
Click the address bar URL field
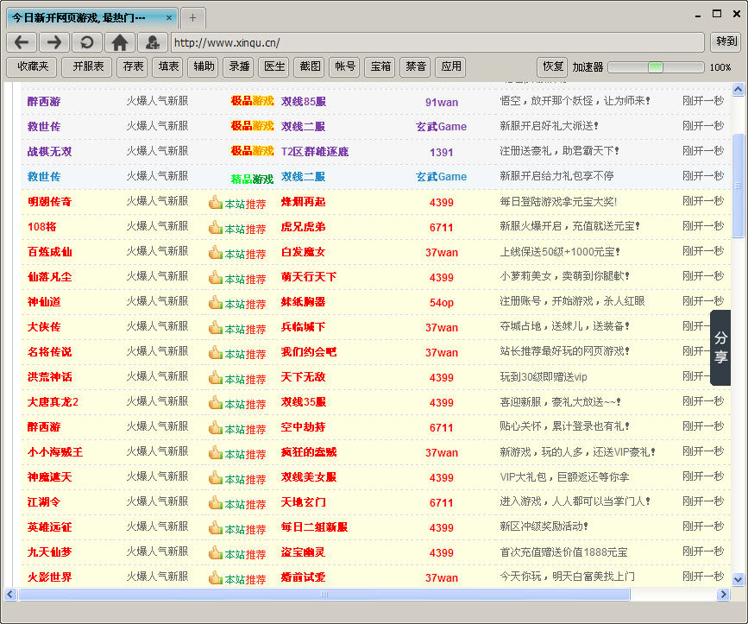click(437, 42)
